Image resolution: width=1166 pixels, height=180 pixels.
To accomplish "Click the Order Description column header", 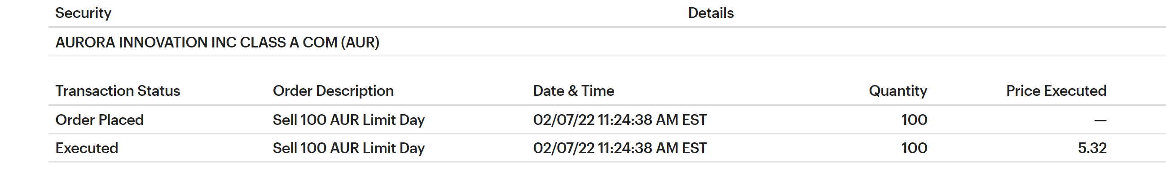I will pyautogui.click(x=333, y=91).
